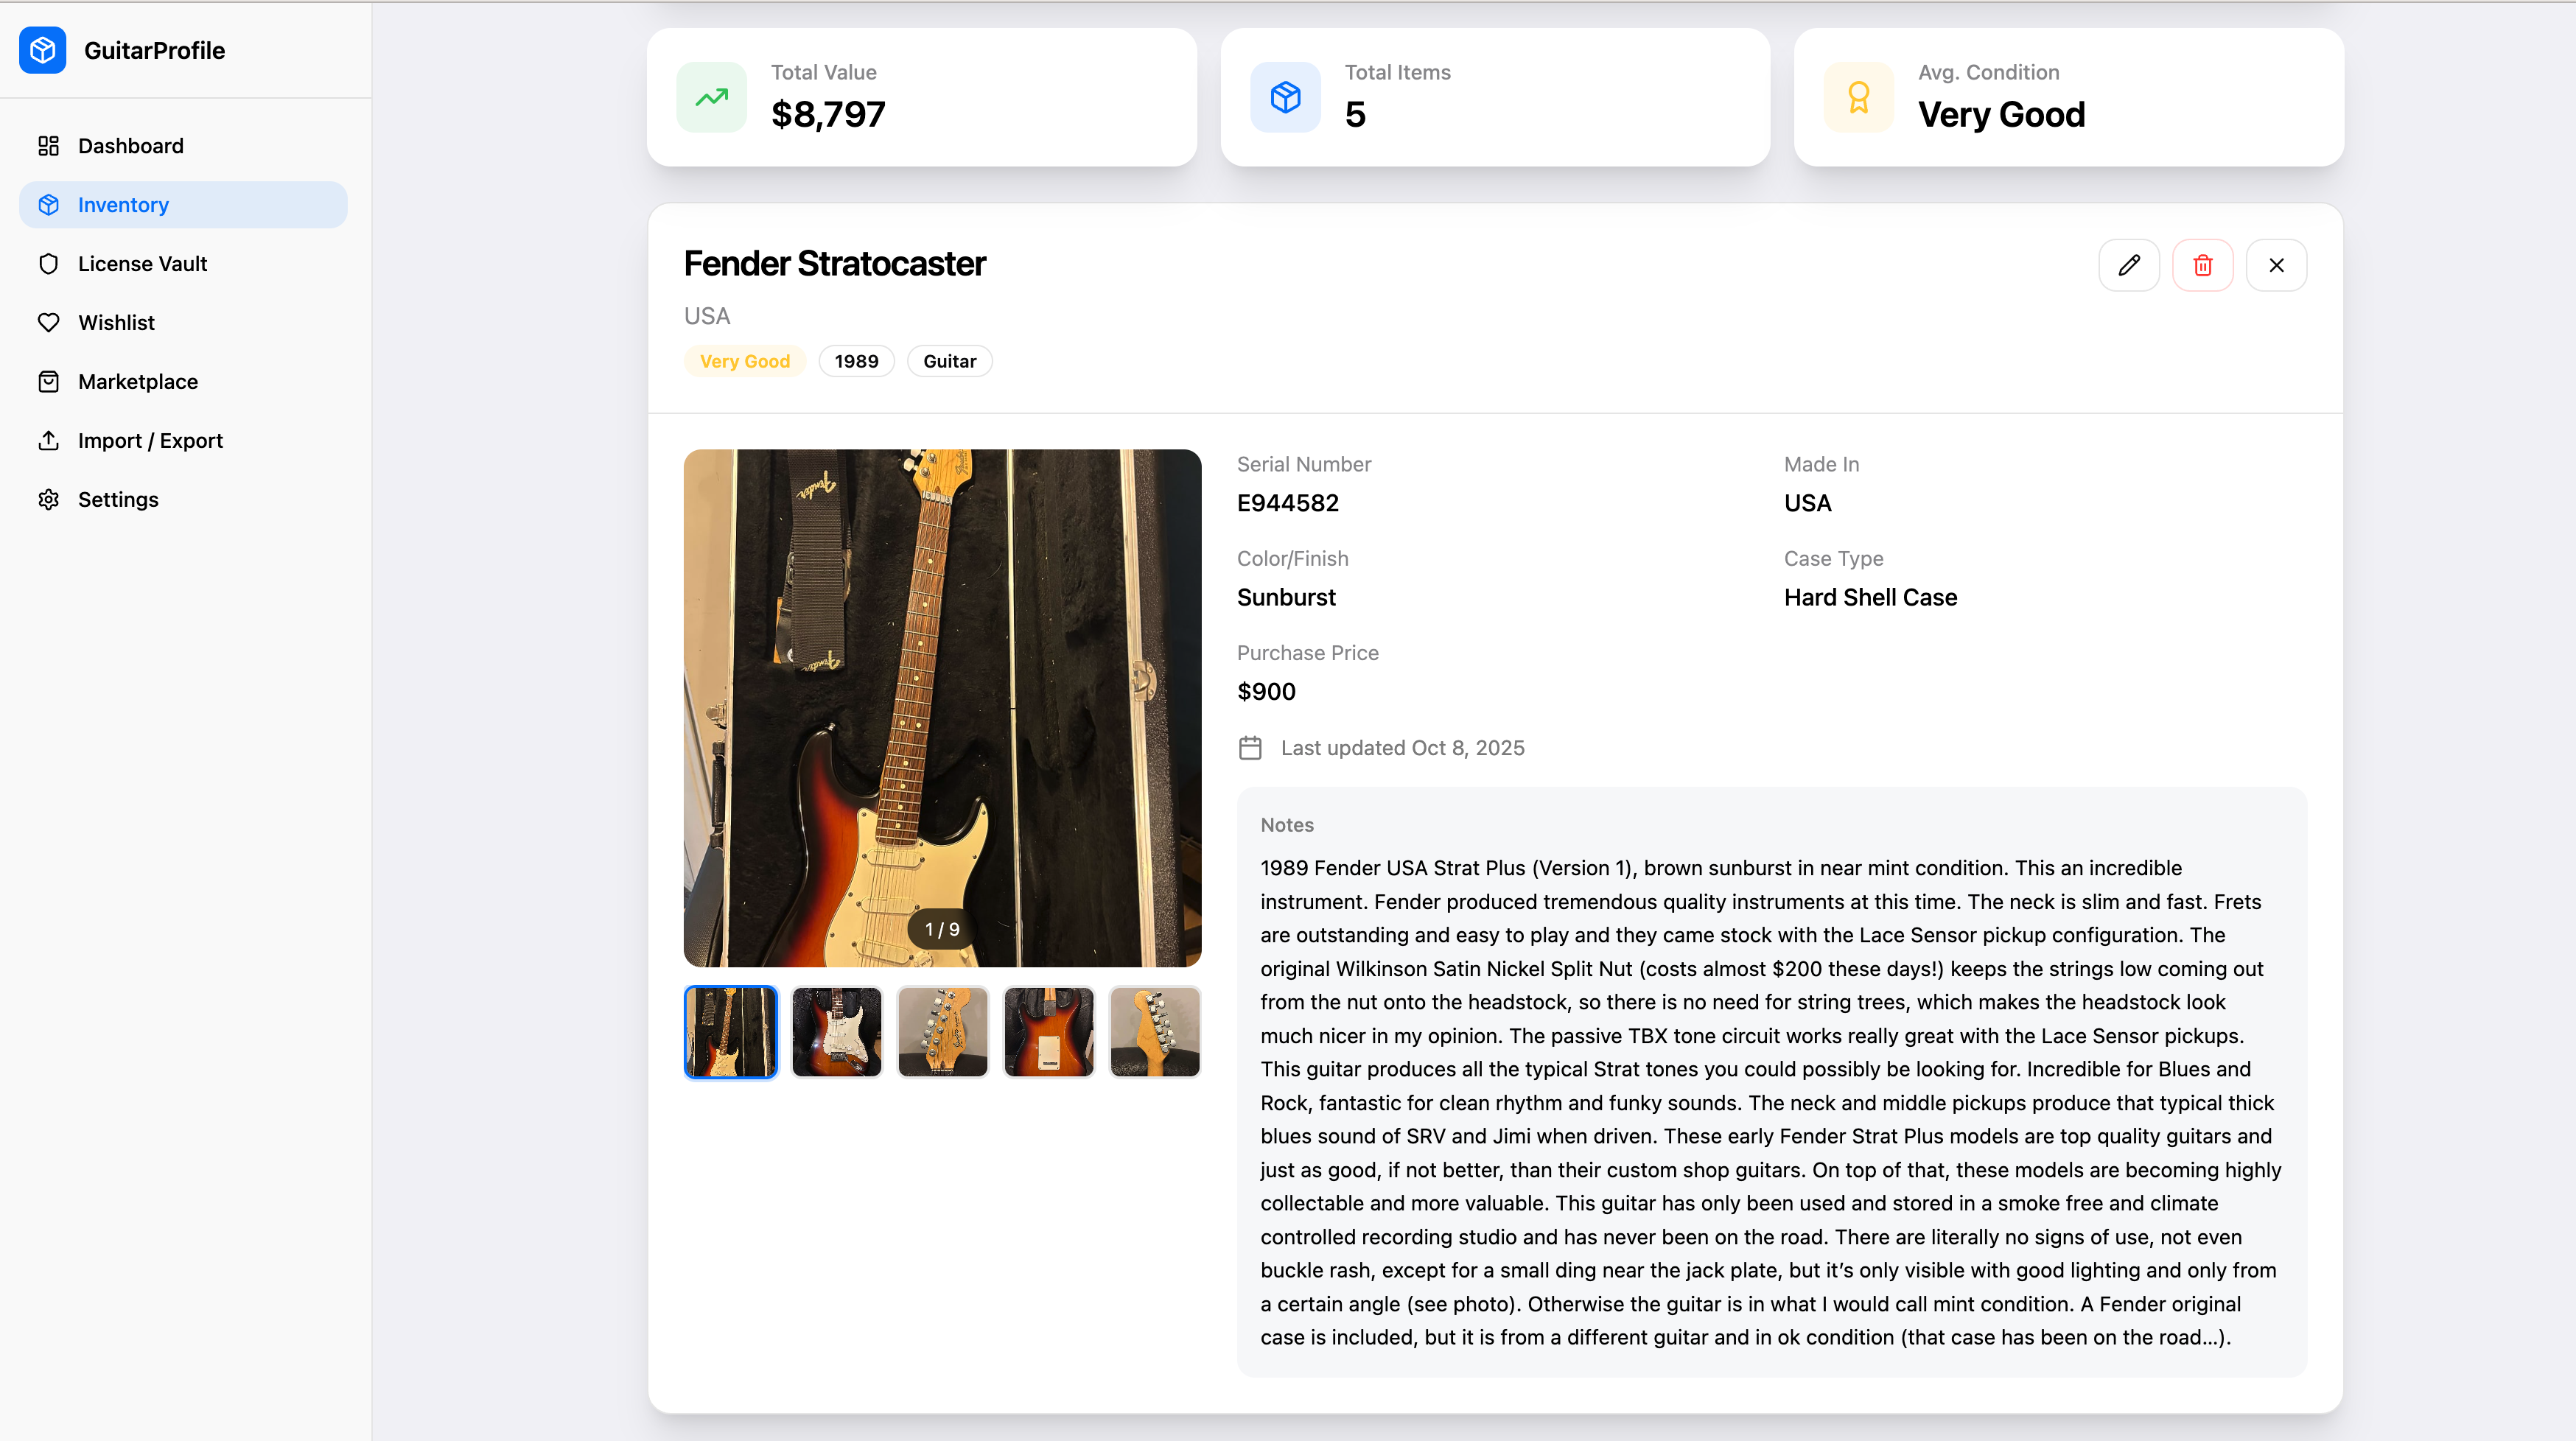This screenshot has height=1441, width=2576.
Task: Click the main guitar photo in case
Action: (x=942, y=707)
